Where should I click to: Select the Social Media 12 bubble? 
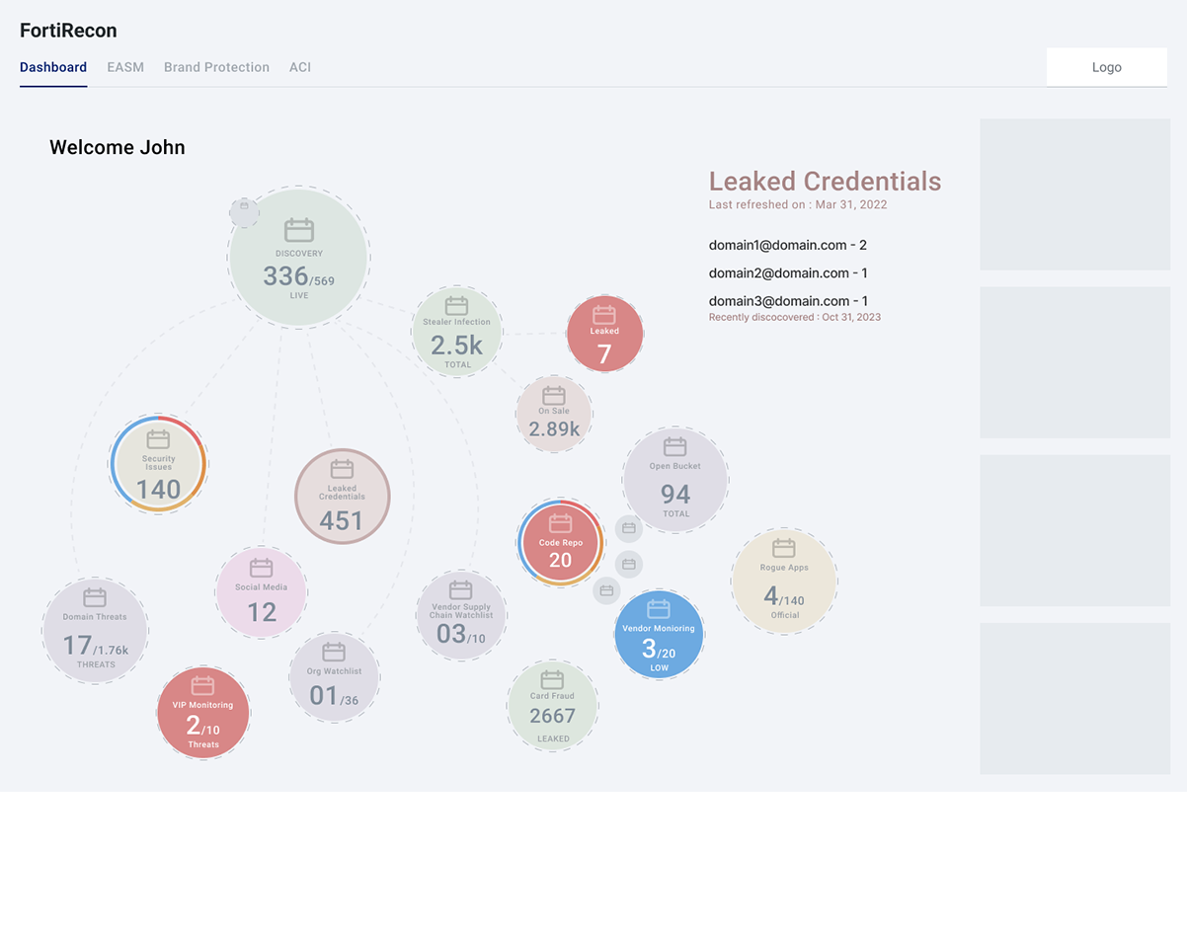[x=261, y=592]
